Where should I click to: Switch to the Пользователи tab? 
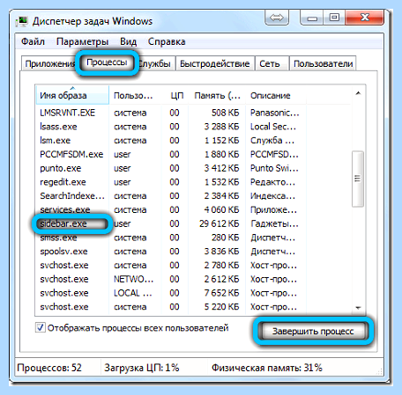[x=323, y=63]
